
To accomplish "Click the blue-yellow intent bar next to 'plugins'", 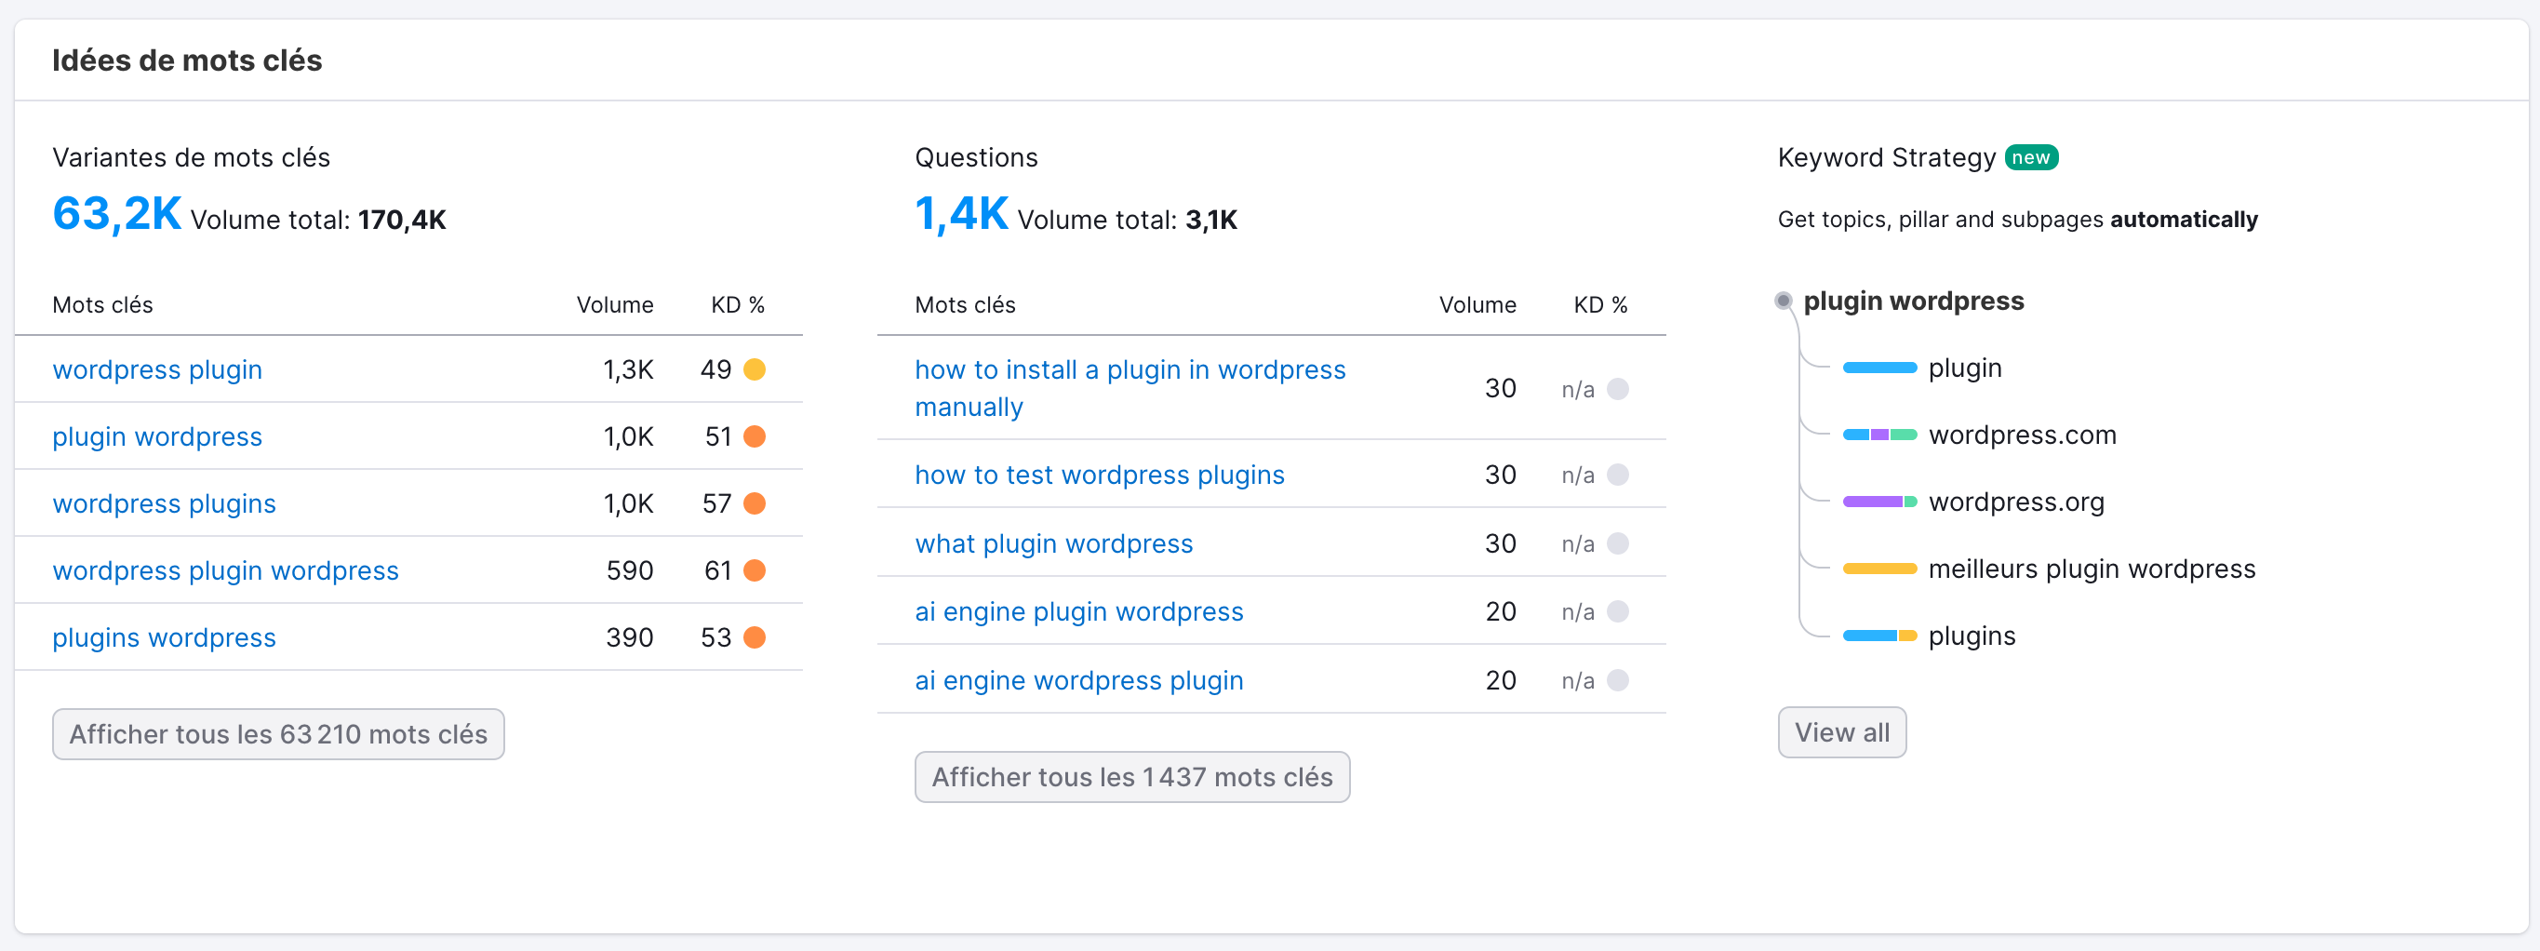I will (1879, 636).
